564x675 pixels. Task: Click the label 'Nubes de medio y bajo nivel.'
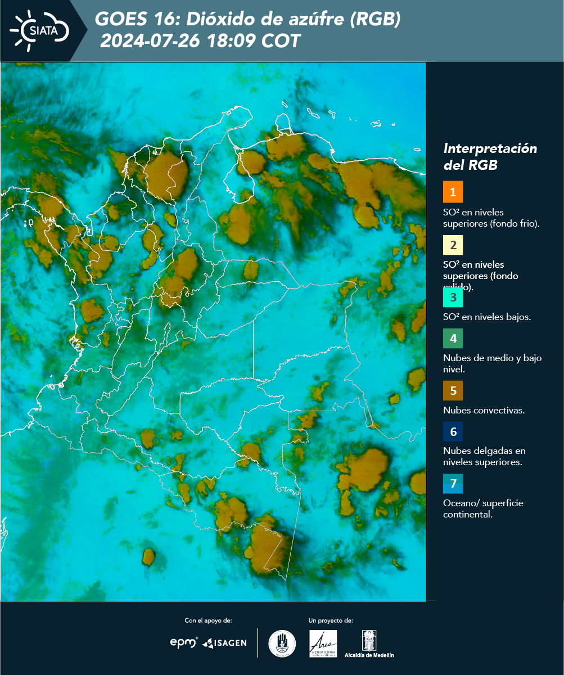pyautogui.click(x=493, y=363)
